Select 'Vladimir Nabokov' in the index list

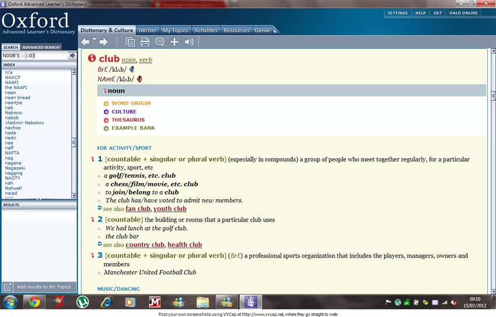(25, 123)
